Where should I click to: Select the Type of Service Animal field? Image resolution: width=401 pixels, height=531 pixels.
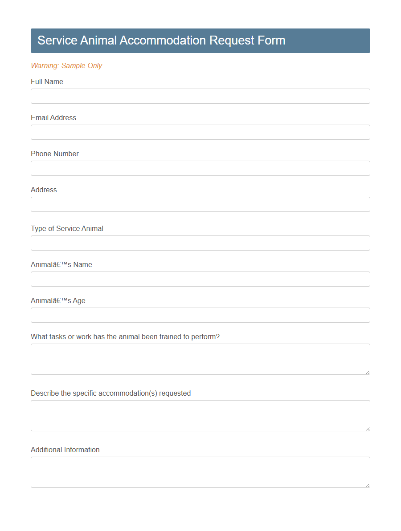[200, 243]
